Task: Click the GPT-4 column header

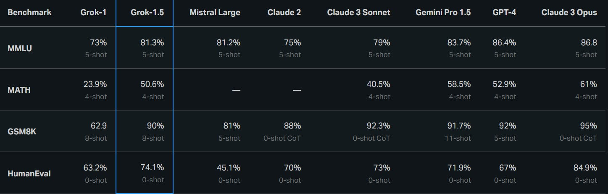Action: tap(504, 13)
